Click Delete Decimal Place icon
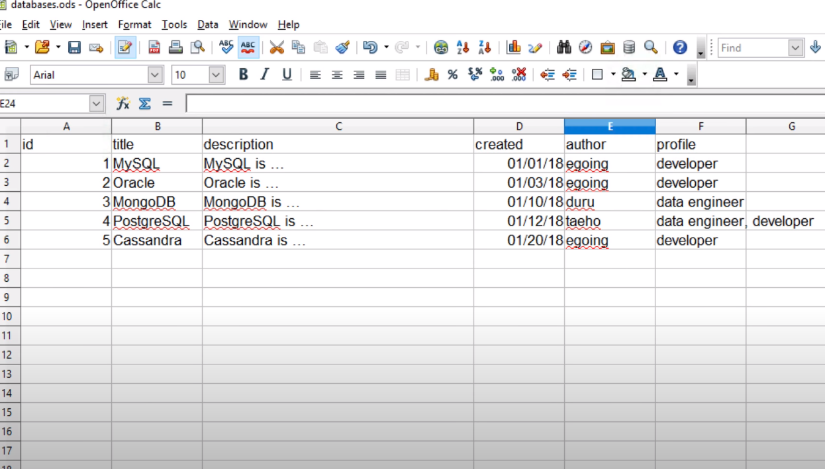Screen dimensions: 825x469 point(518,75)
